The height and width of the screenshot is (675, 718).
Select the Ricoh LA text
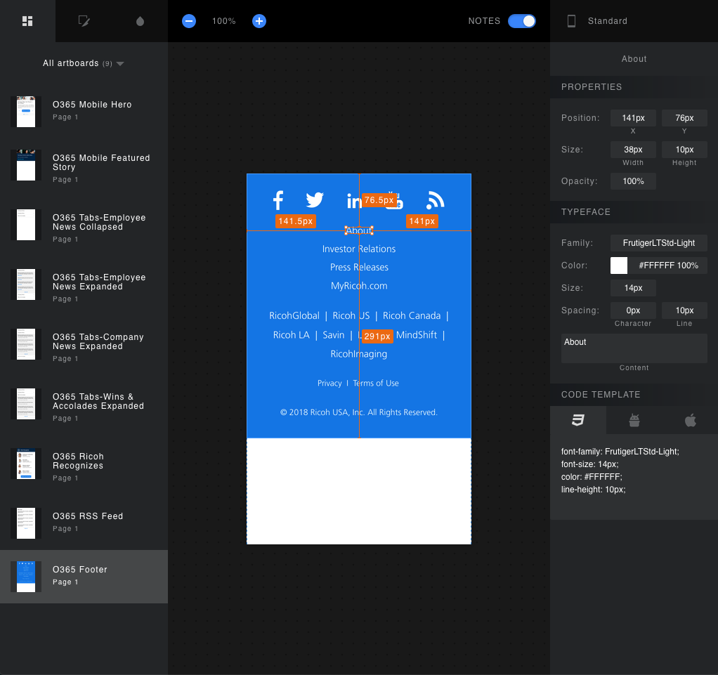292,335
